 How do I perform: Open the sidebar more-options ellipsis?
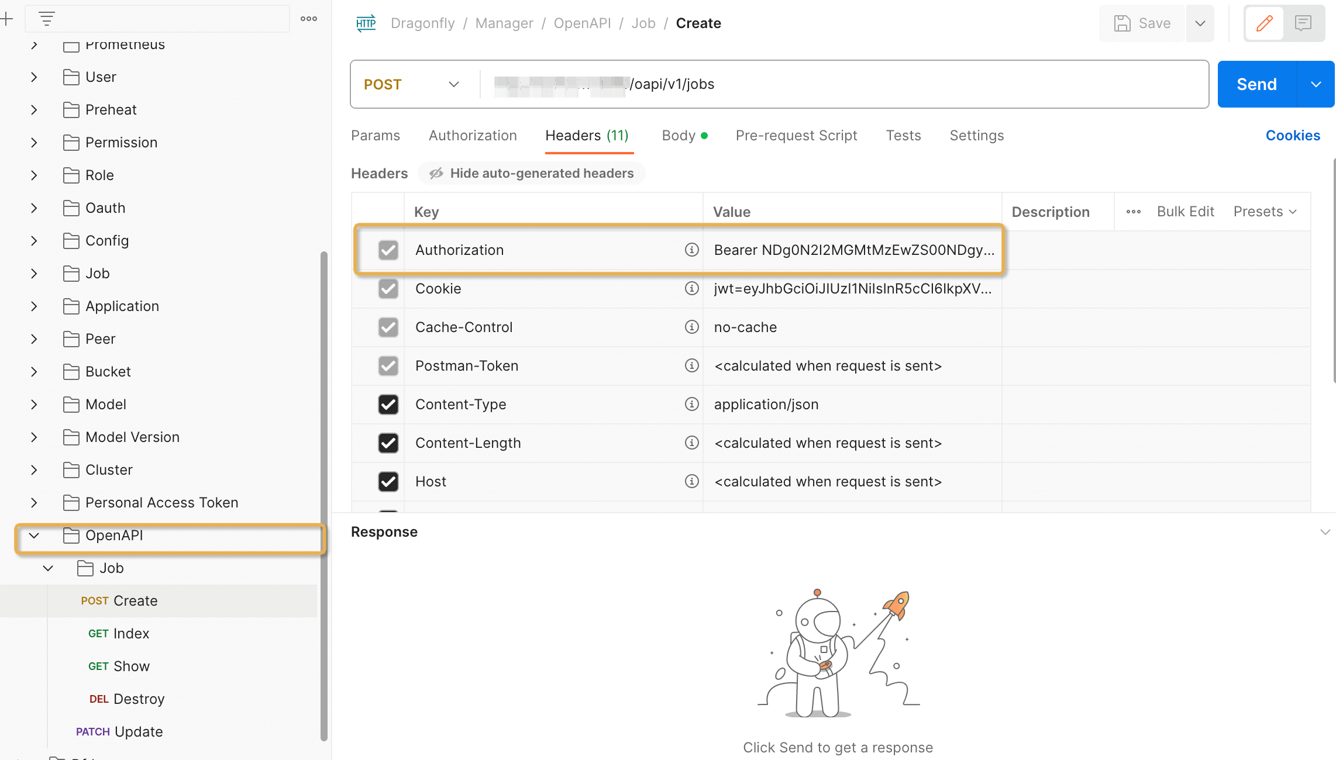pyautogui.click(x=309, y=19)
